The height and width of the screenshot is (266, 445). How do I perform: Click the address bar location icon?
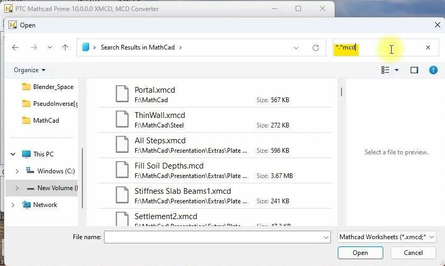86,47
